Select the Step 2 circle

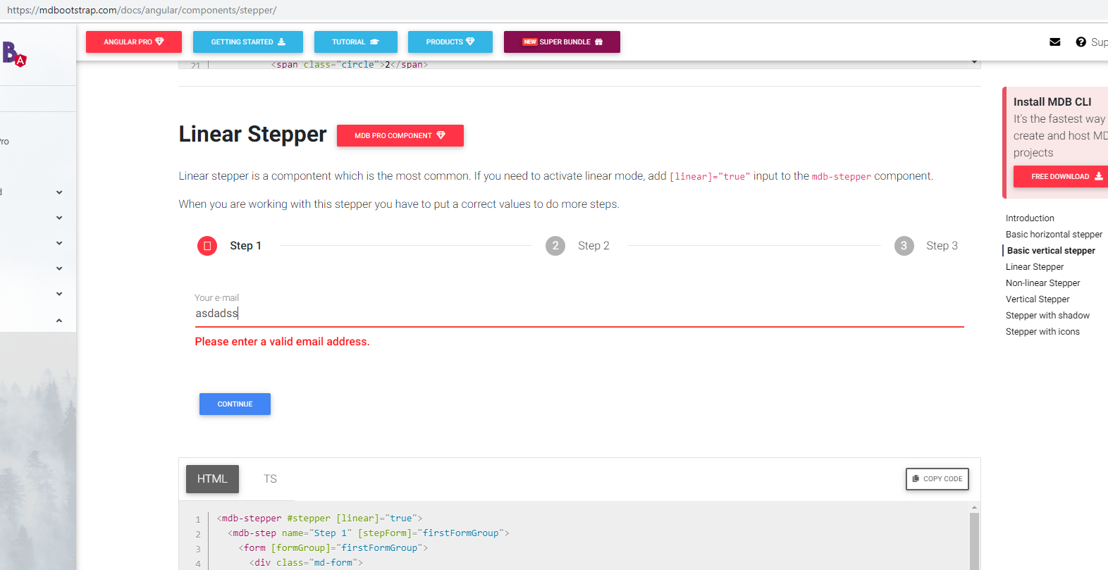tap(555, 246)
